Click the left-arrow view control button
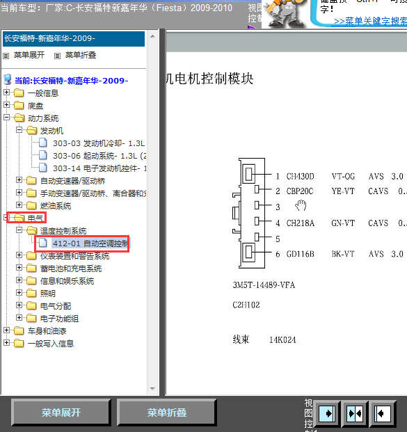The height and width of the screenshot is (432, 407). pos(383,413)
